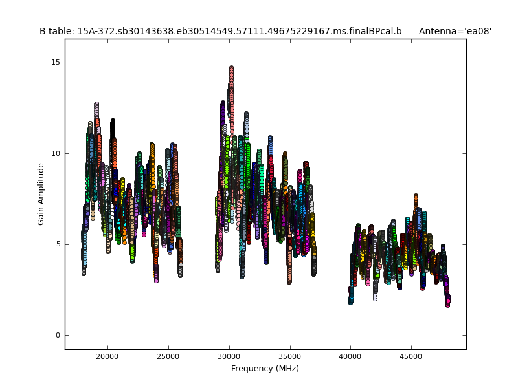Viewport: 518px width, 388px height.
Task: Click the 30000 tick label on x-axis
Action: 229,356
